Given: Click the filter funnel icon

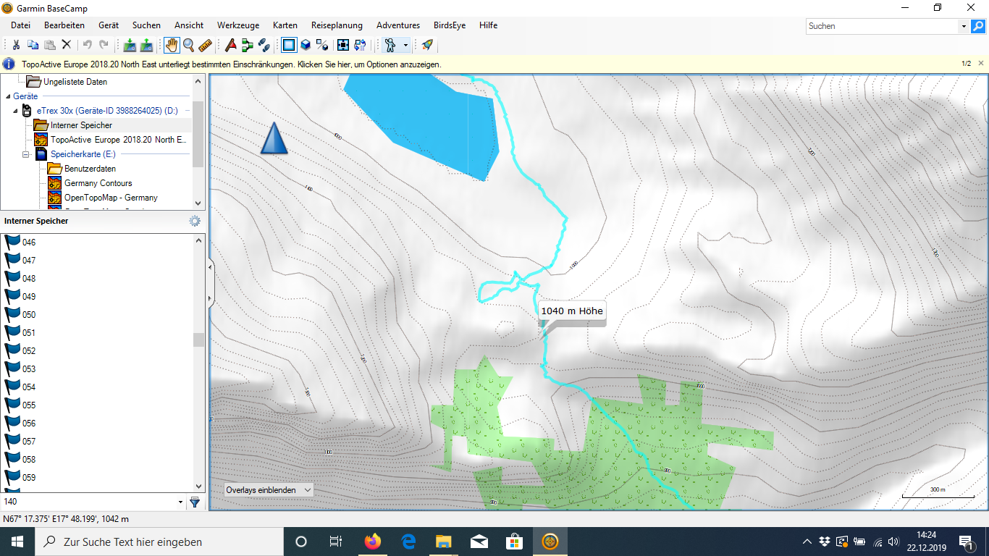Looking at the screenshot, I should point(195,502).
